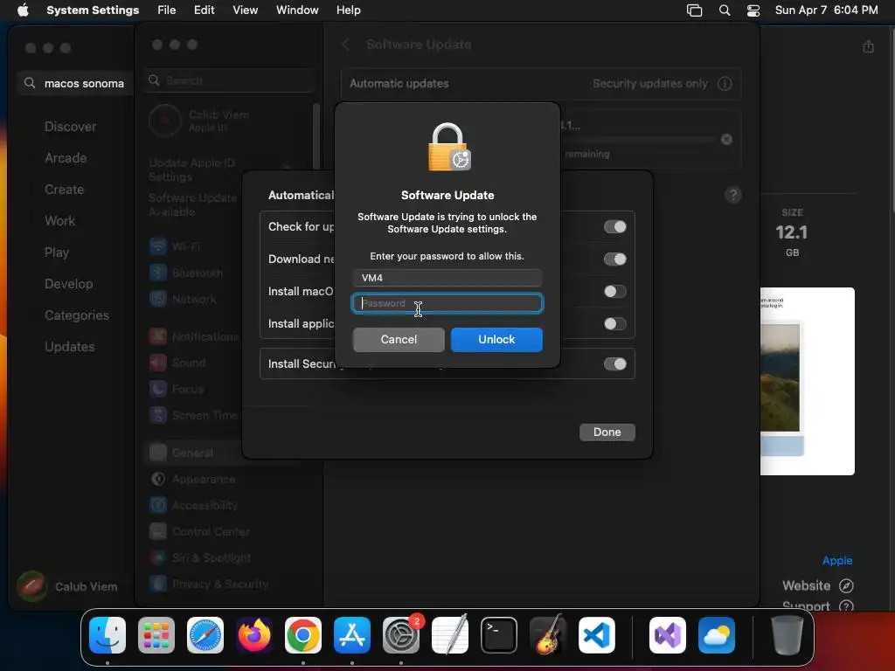
Task: Open Spotlight search in menu bar
Action: 725,10
